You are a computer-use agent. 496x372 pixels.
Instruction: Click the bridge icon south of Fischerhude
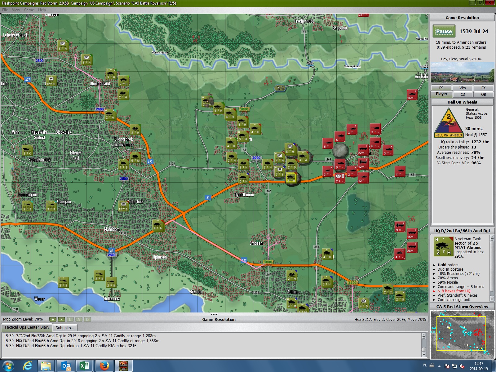[x=310, y=64]
